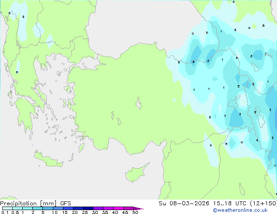
Task: Click the 40–45 mm magenta legend box
Action: [x=118, y=208]
